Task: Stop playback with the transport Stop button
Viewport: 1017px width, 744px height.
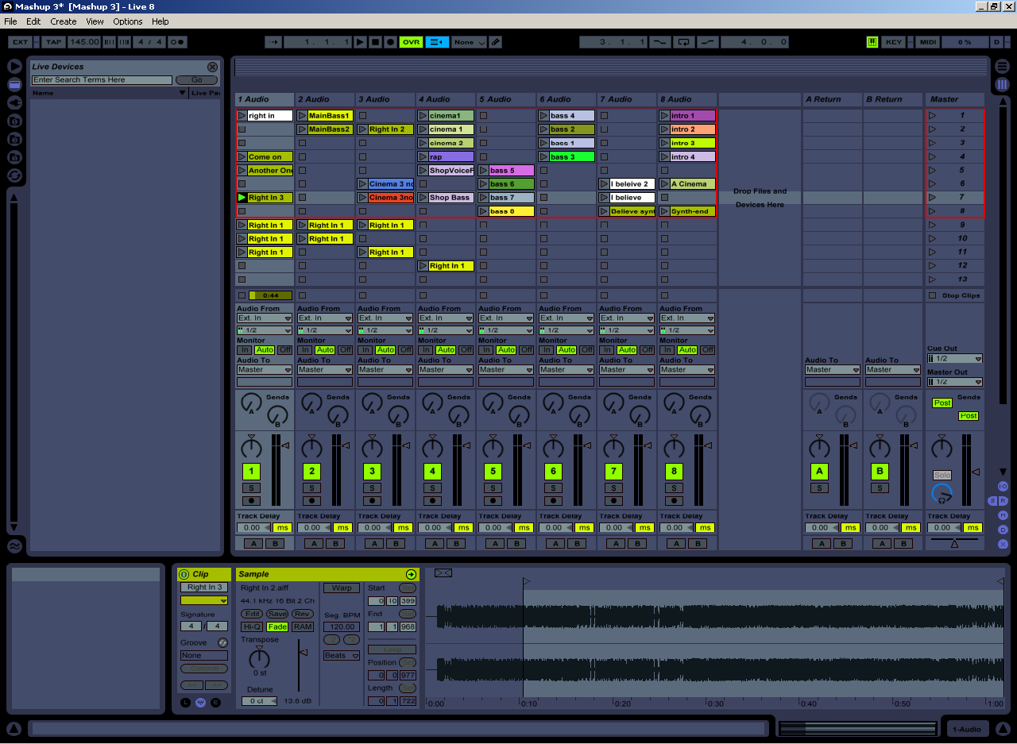Action: [x=375, y=42]
